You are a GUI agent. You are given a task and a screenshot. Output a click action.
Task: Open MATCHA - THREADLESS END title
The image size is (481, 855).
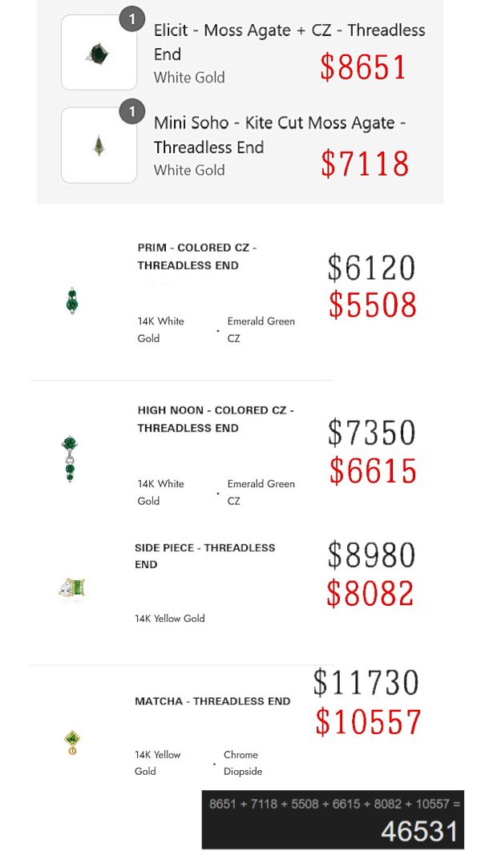[x=212, y=701]
